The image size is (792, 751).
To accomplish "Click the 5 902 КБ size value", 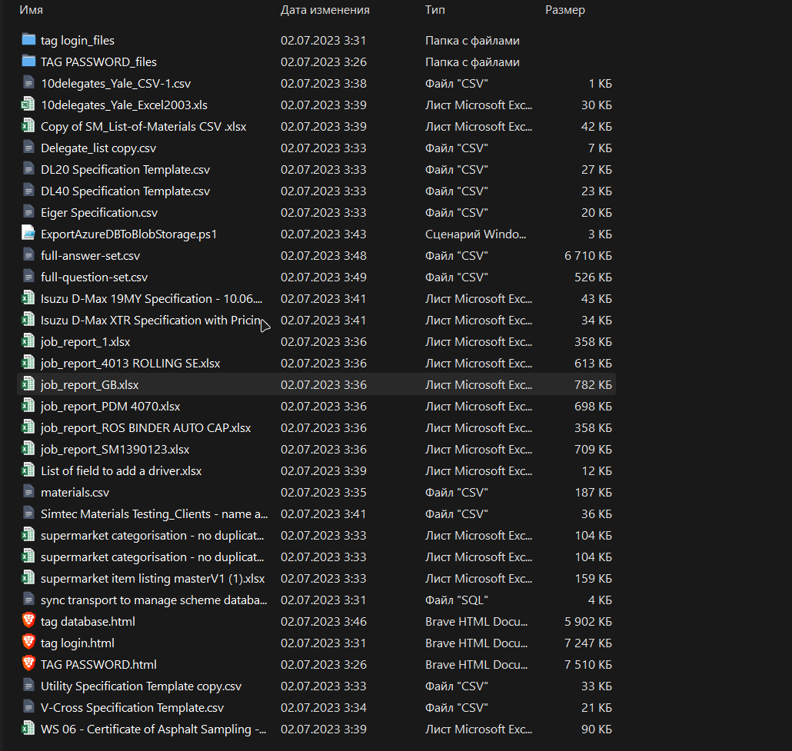I will click(588, 622).
